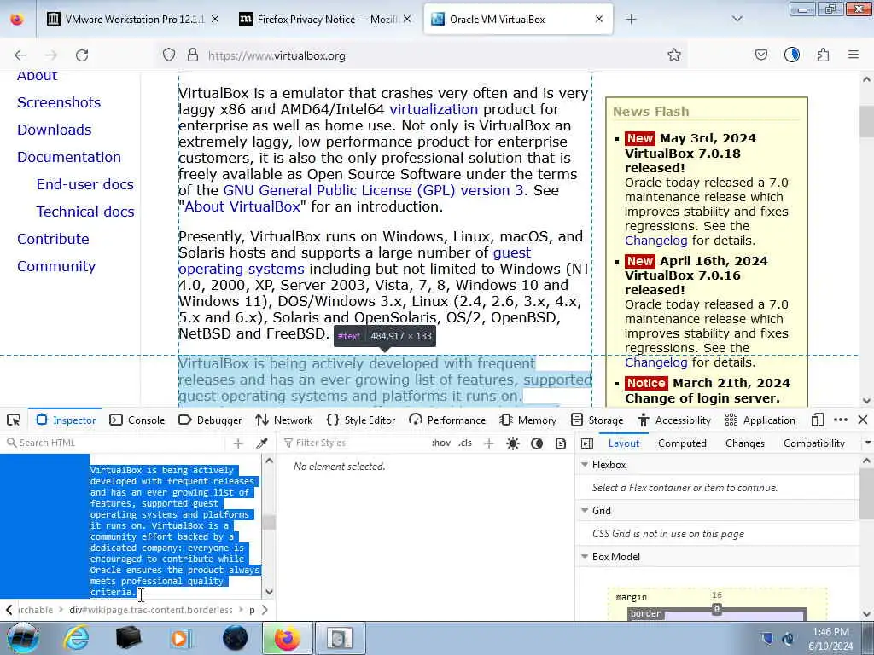
Task: Bookmark this page with star icon
Action: [x=674, y=55]
